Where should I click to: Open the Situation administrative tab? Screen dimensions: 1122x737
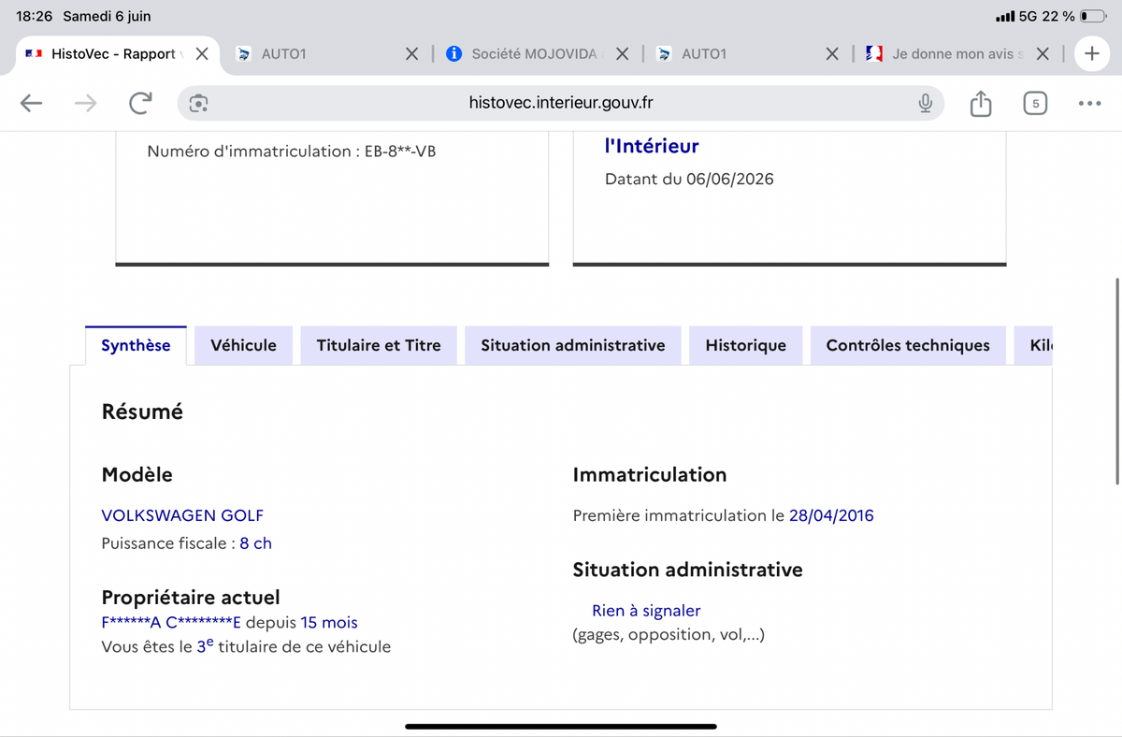pyautogui.click(x=573, y=345)
